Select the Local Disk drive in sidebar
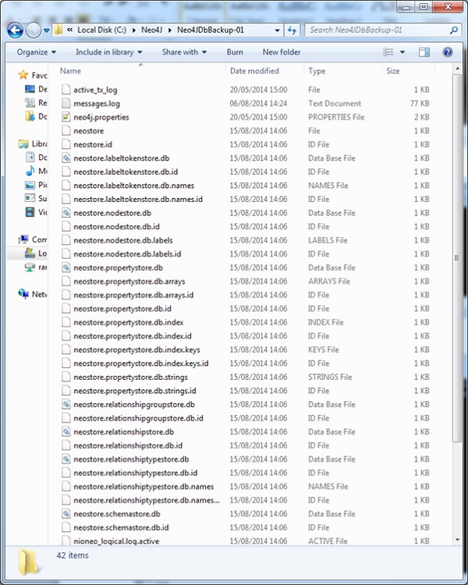Image resolution: width=468 pixels, height=585 pixels. (x=35, y=253)
